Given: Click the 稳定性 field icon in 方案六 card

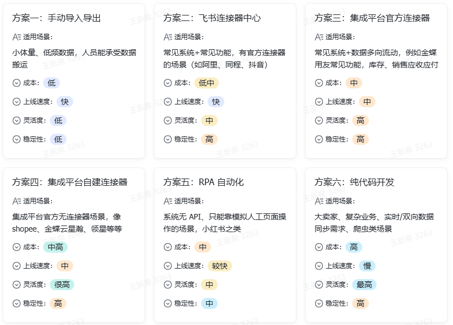Looking at the screenshot, I should click(x=319, y=303).
